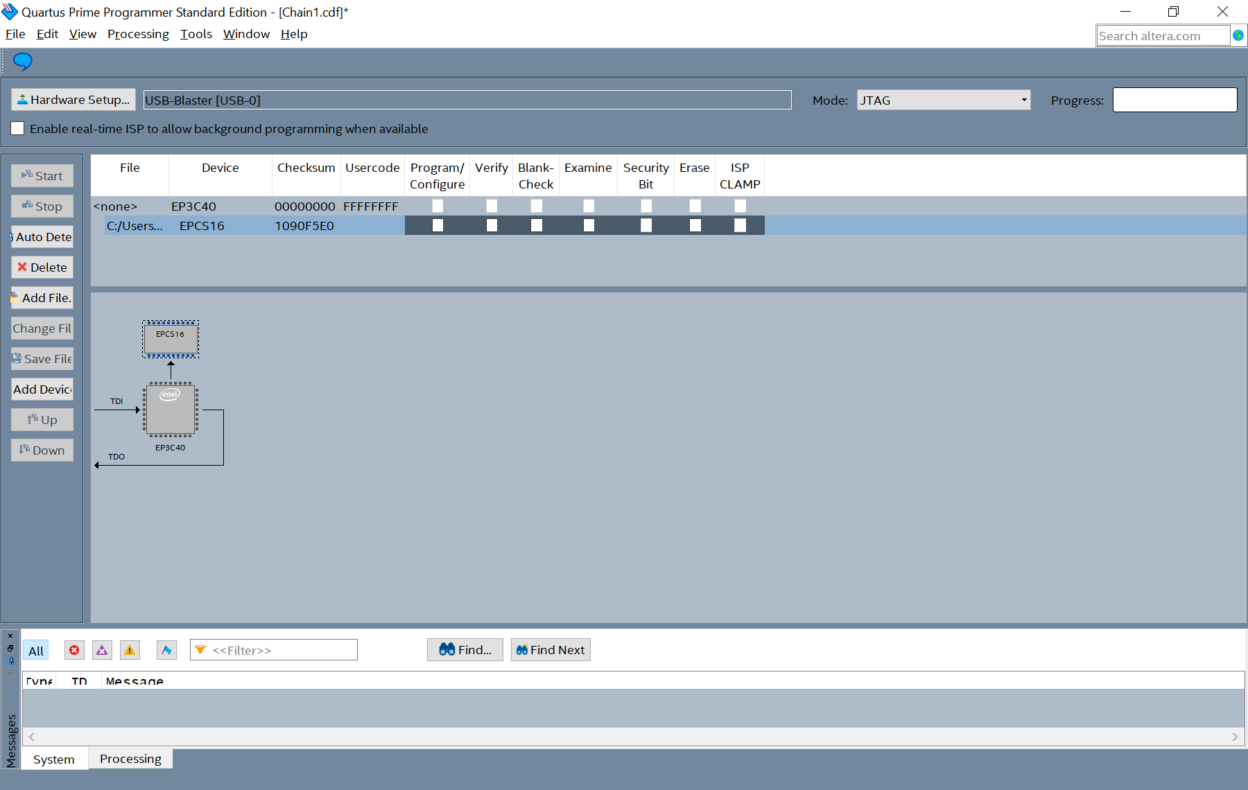Open the Window menu
The width and height of the screenshot is (1248, 790).
pos(246,34)
